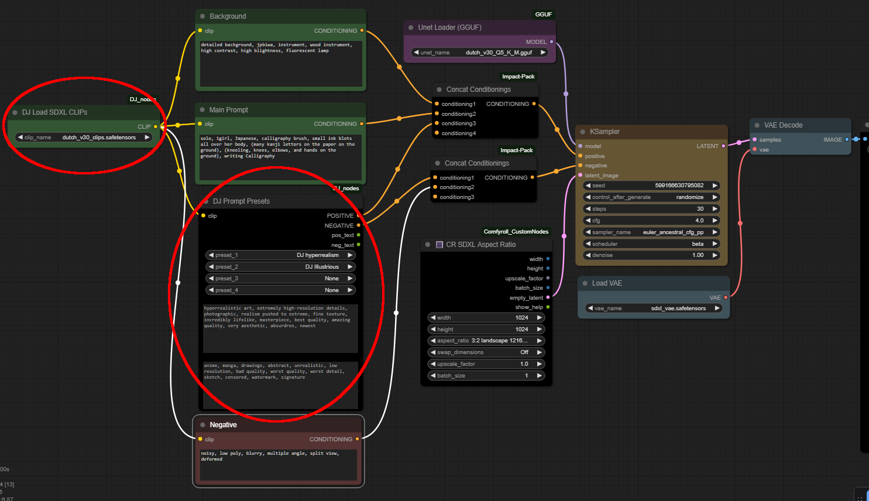Click the MODEL output socket on Unet Loader
869x501 pixels.
coord(551,42)
